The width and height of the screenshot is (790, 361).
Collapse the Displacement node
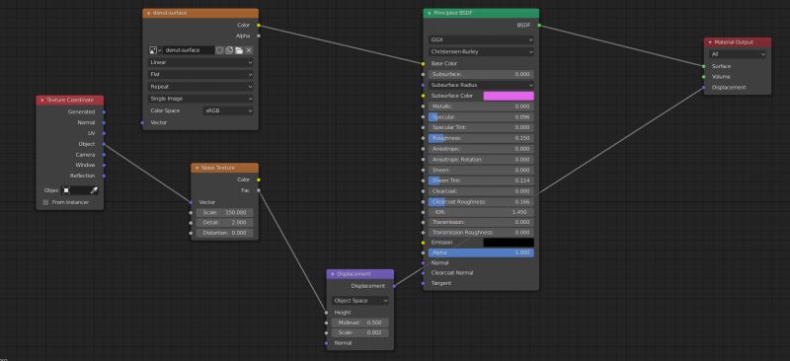point(333,274)
